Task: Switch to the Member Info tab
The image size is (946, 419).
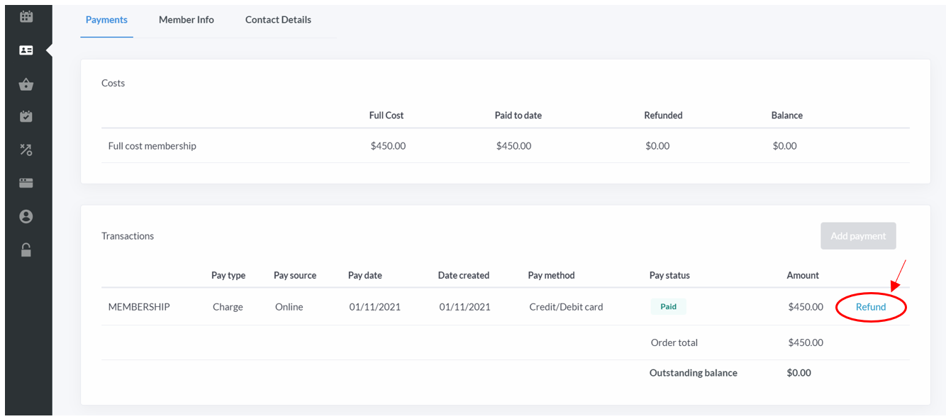Action: (x=187, y=20)
